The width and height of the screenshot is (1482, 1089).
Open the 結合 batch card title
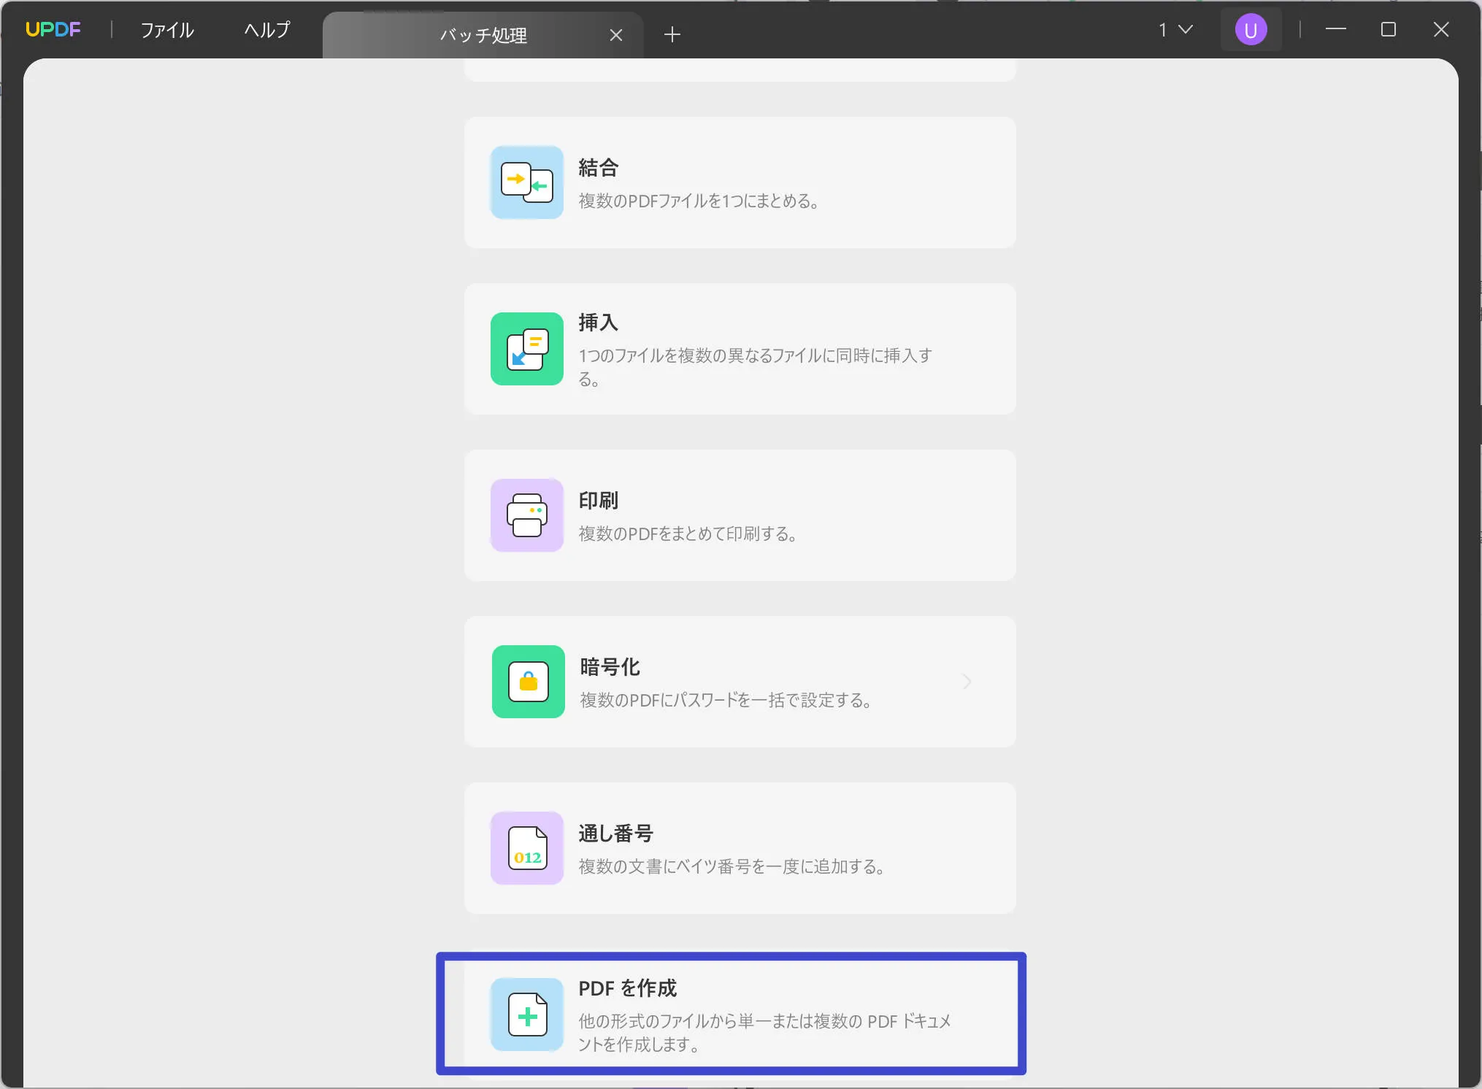599,168
